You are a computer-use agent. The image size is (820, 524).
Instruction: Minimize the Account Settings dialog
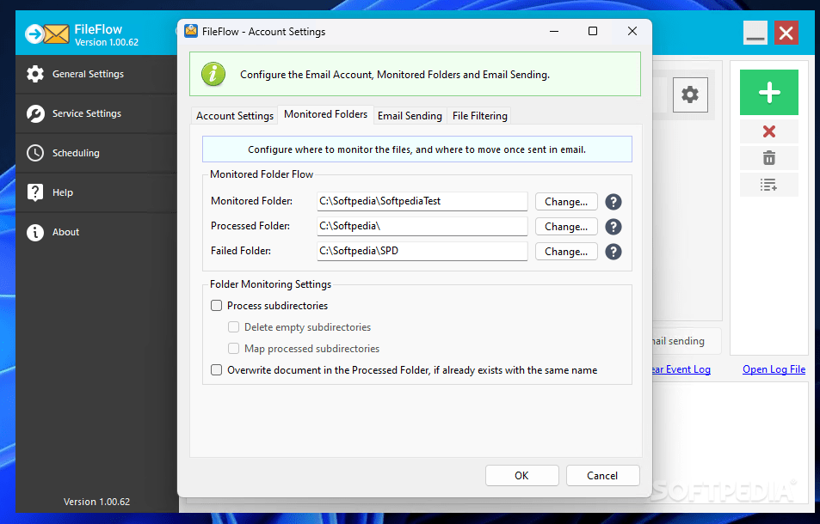click(x=554, y=31)
